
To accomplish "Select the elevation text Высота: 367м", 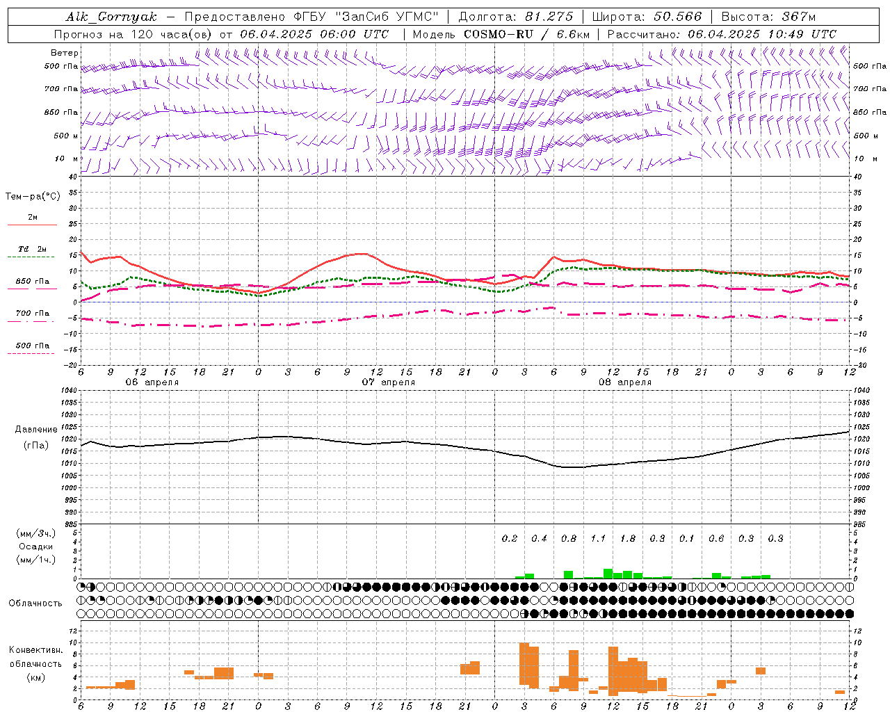I will 768,17.
